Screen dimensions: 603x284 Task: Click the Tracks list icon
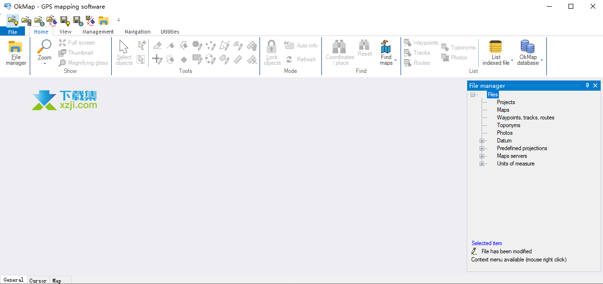[x=408, y=53]
